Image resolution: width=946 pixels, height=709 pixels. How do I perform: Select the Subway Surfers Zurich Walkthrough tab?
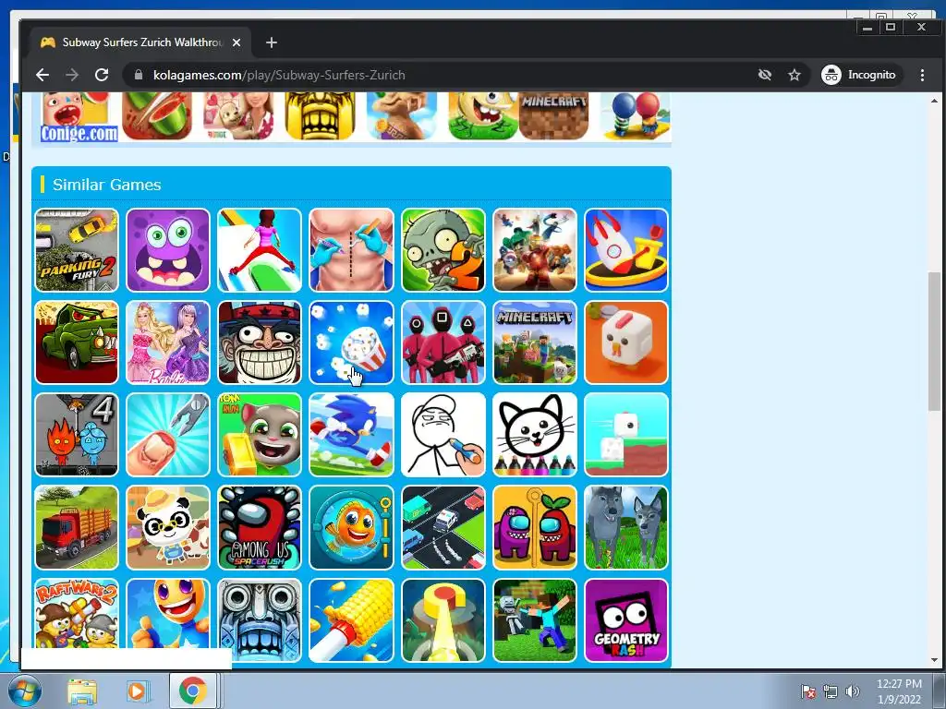(x=140, y=42)
